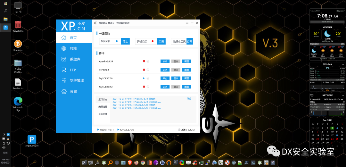Click MySQL5.7.26 in the bottom status bar
The height and width of the screenshot is (167, 346).
pos(126,130)
